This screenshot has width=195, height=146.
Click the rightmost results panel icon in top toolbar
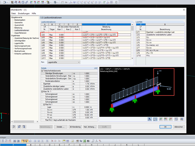tap(116, 2)
